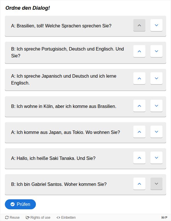Screen dimensions: 171x221
Task: Move 'Ich spreche Japanisch' line up
Action: coord(139,79)
